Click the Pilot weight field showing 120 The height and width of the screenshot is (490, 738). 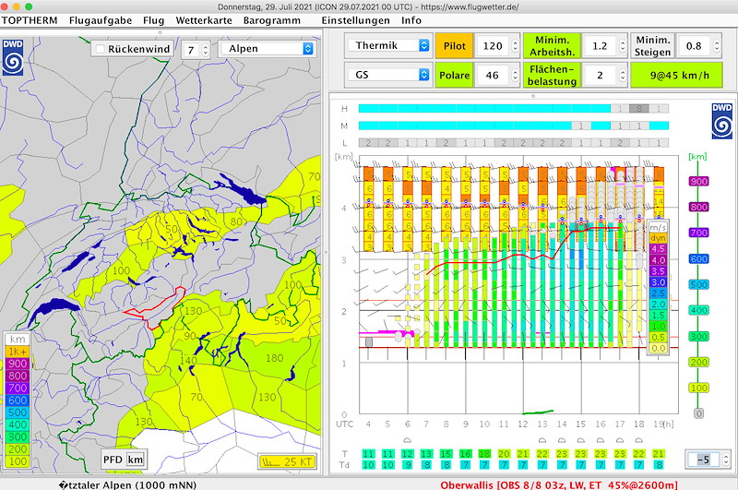[x=493, y=45]
